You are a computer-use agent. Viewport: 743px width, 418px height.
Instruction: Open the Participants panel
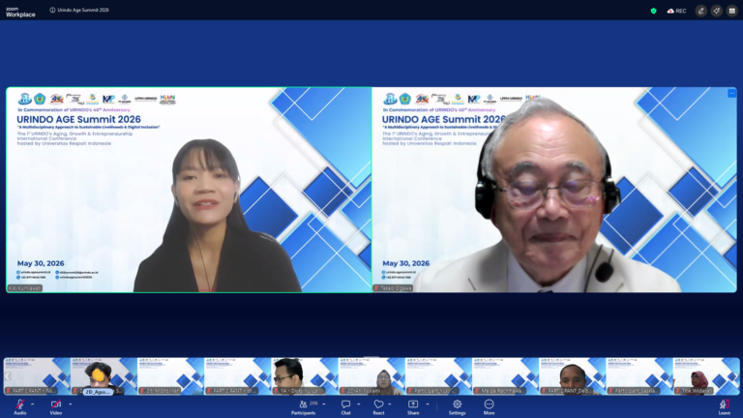point(303,407)
